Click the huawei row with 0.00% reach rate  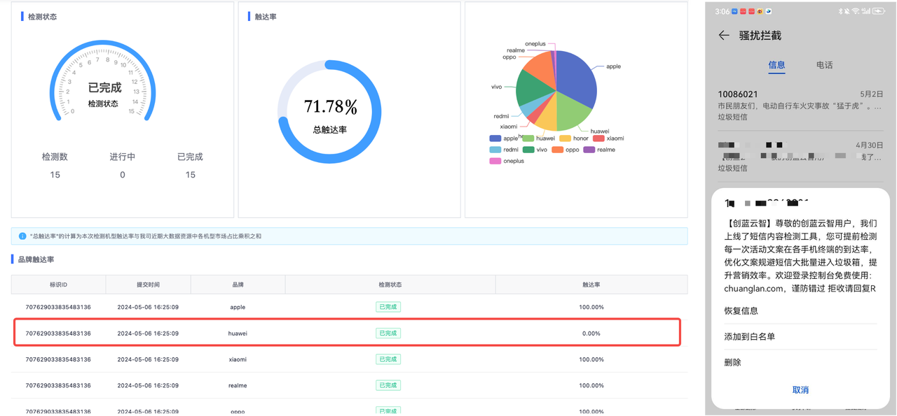[x=347, y=333]
